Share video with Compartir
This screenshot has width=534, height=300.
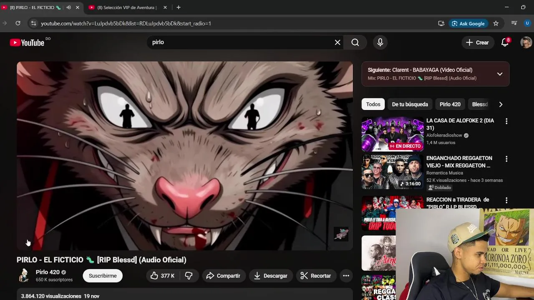[224, 276]
